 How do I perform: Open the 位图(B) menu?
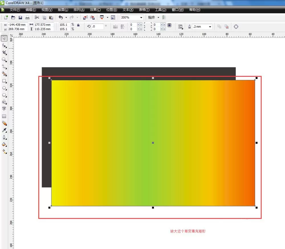pos(112,10)
